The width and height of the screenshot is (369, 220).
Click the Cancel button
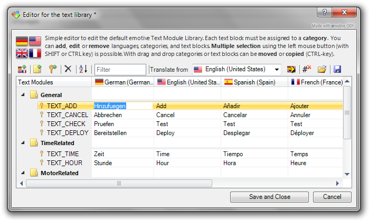[332, 197]
